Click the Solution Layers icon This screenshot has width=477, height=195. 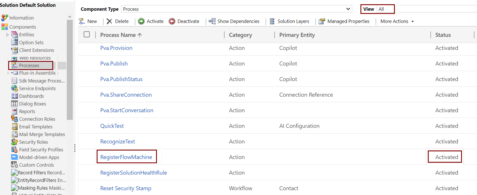[x=272, y=21]
